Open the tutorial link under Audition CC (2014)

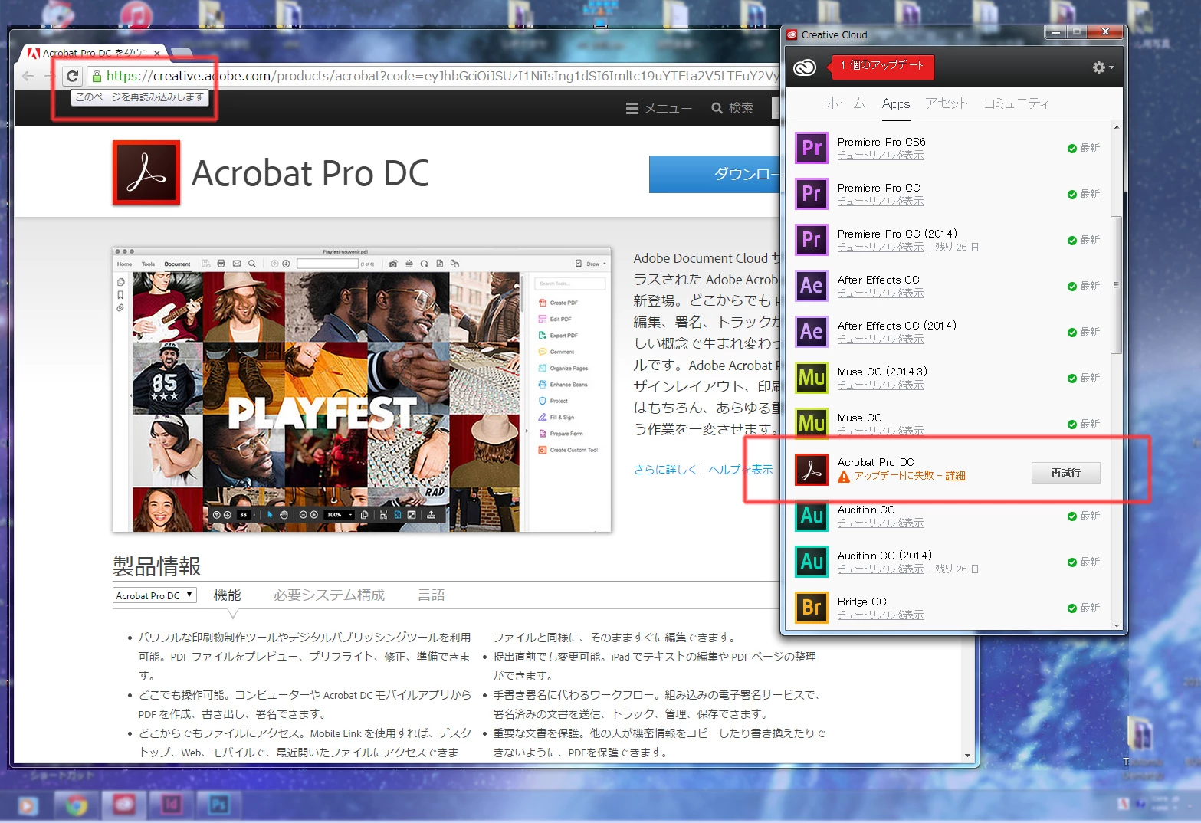[x=881, y=569]
